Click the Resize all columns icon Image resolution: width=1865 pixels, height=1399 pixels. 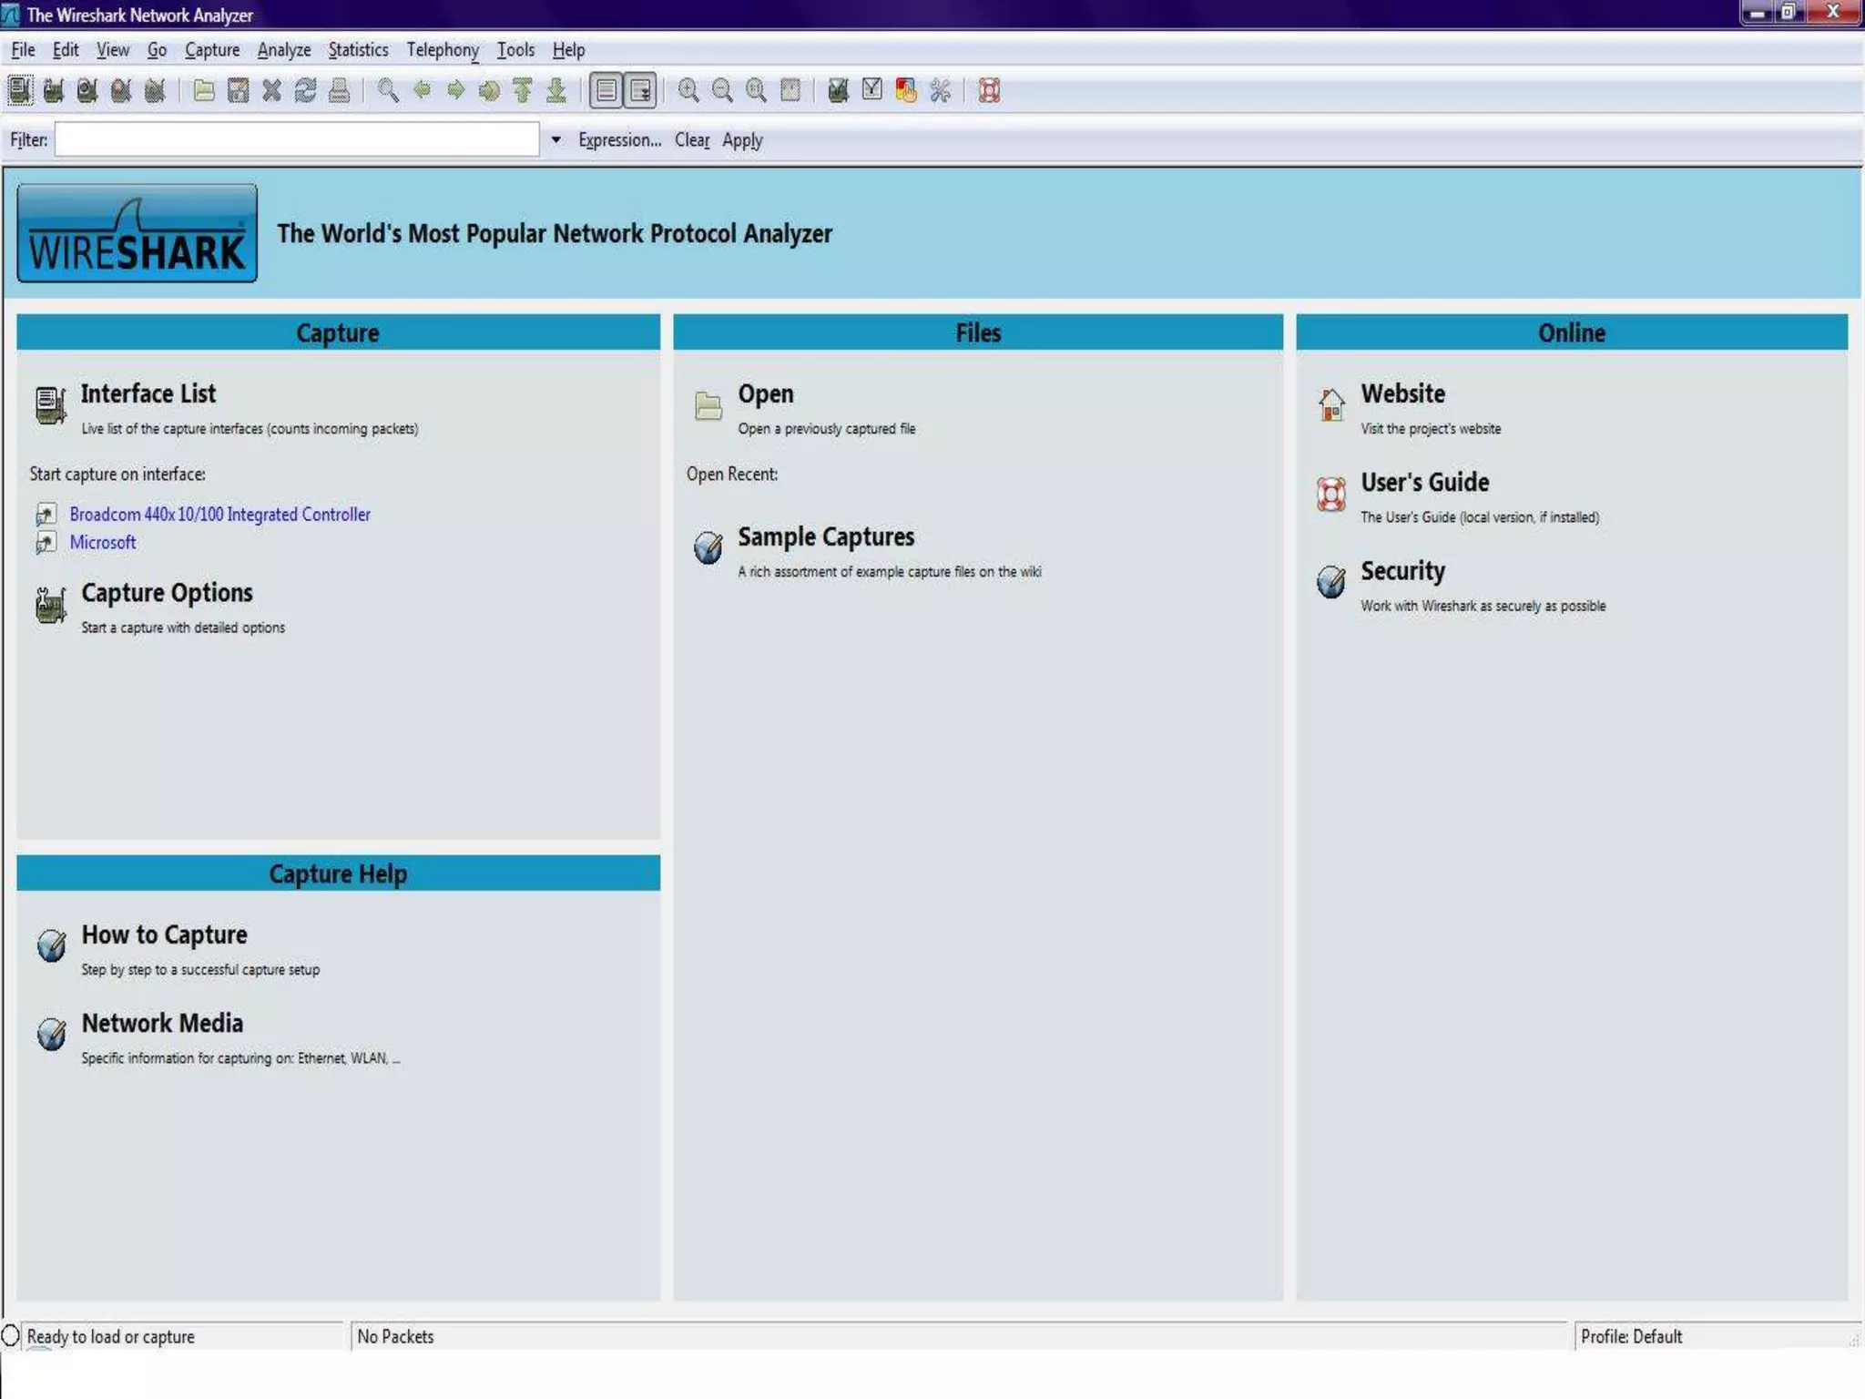point(790,90)
